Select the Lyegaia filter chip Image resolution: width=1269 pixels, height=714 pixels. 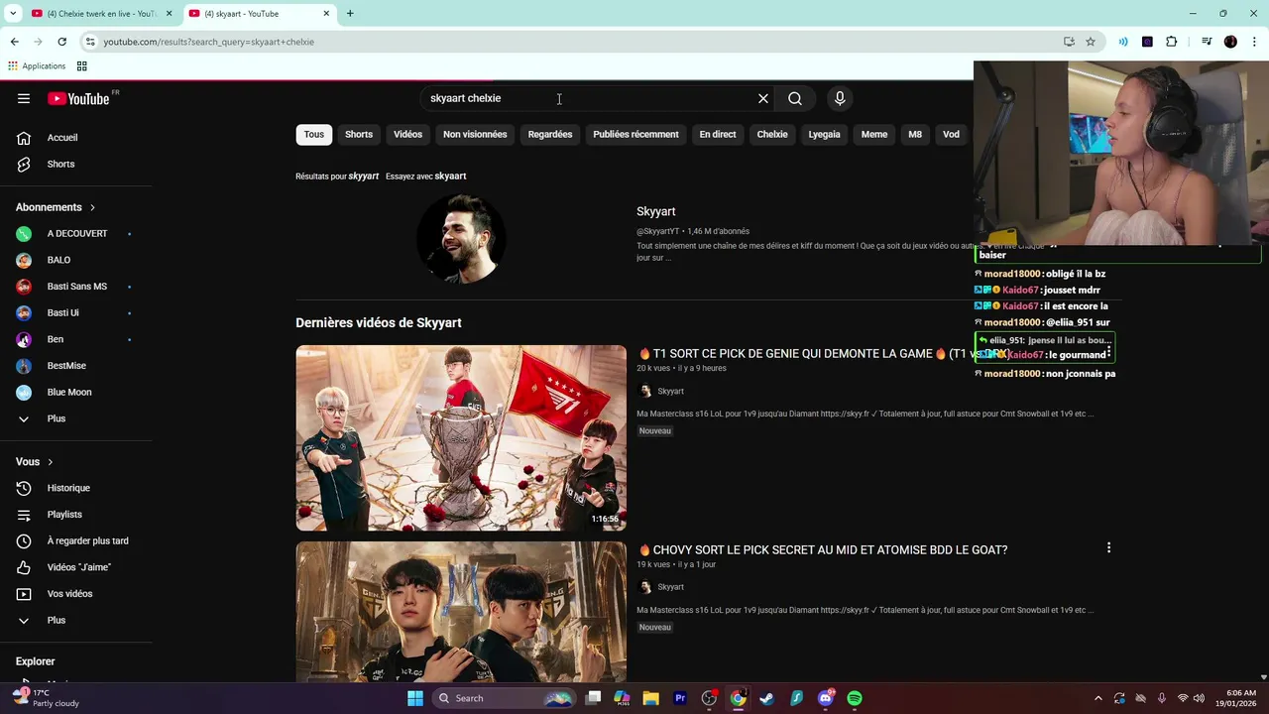coord(824,135)
